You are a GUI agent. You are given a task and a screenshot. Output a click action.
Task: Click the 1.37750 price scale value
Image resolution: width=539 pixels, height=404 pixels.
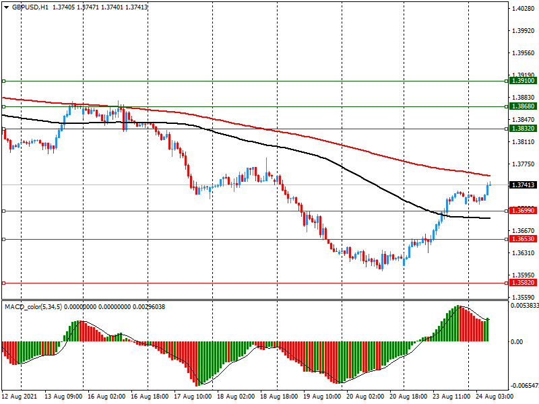coord(524,164)
